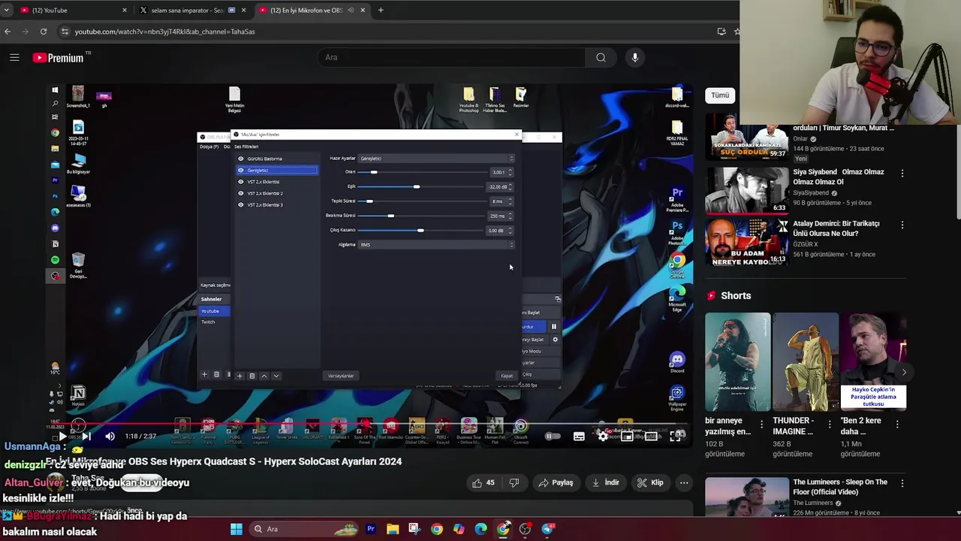961x541 pixels.
Task: Toggle subtitles in video player
Action: [x=579, y=437]
